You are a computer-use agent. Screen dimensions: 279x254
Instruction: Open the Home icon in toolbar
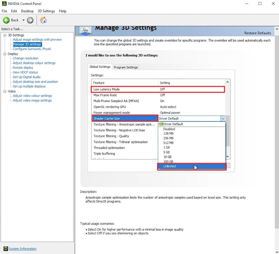[x=43, y=20]
